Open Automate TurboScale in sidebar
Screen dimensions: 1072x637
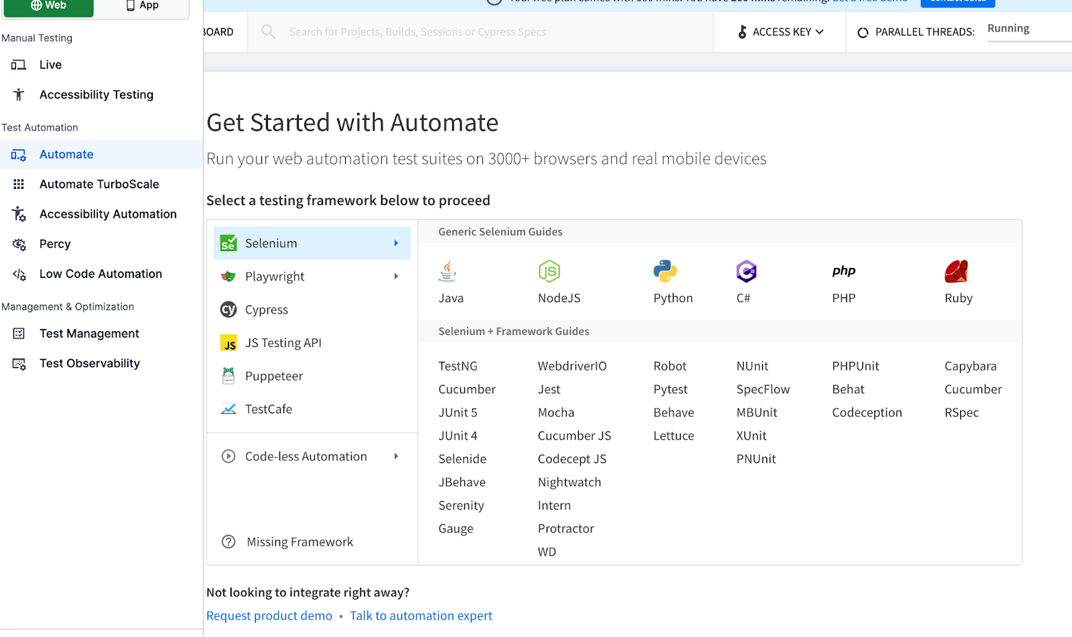point(99,184)
